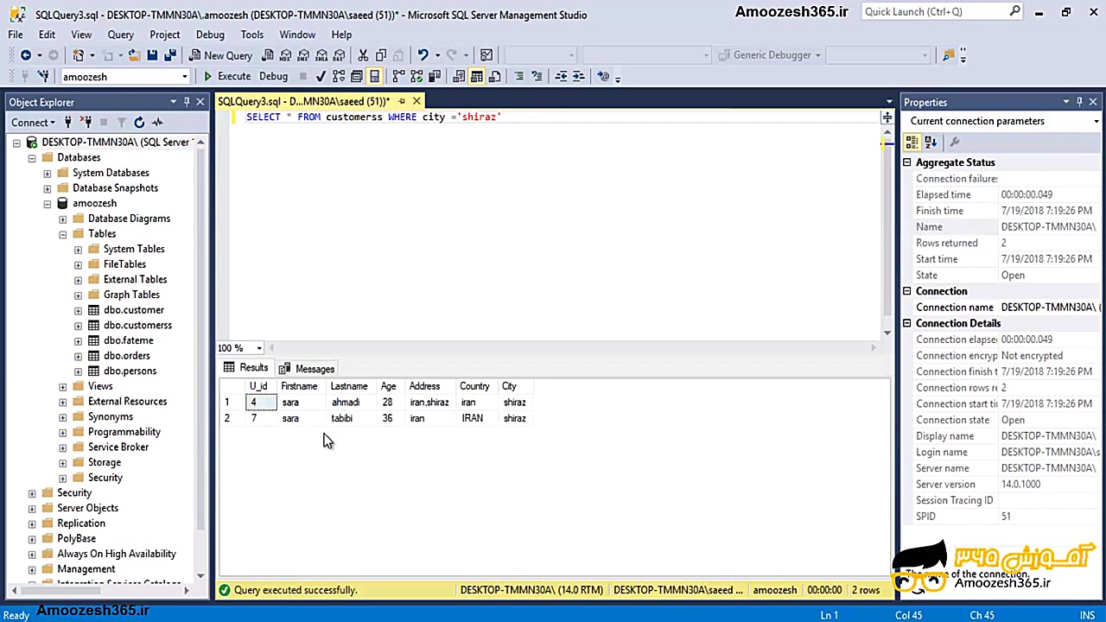Toggle Alphabetical sort in Properties panel
The image size is (1106, 622).
pyautogui.click(x=931, y=142)
